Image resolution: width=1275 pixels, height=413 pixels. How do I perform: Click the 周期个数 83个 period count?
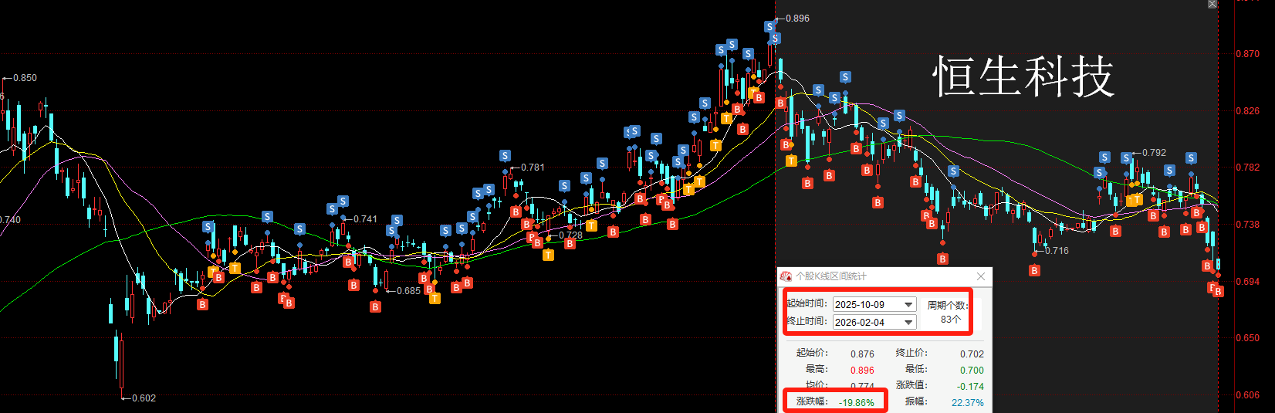947,312
